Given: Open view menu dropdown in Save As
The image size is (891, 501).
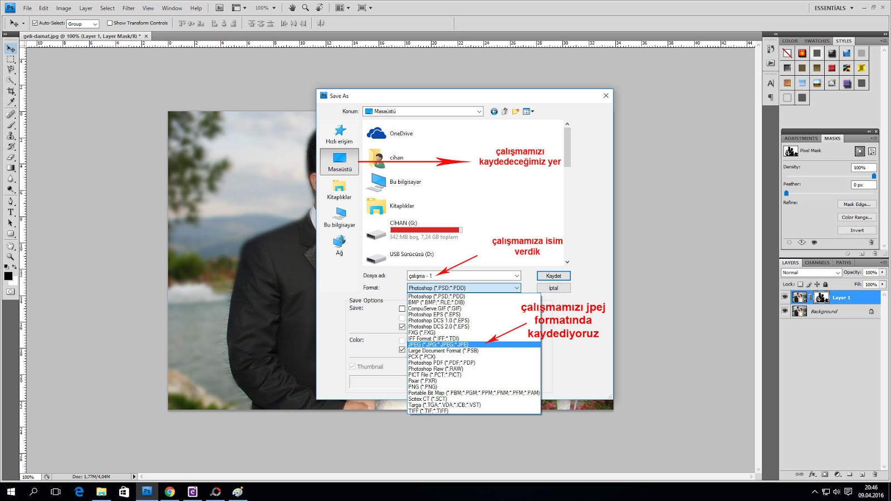Looking at the screenshot, I should pos(528,111).
